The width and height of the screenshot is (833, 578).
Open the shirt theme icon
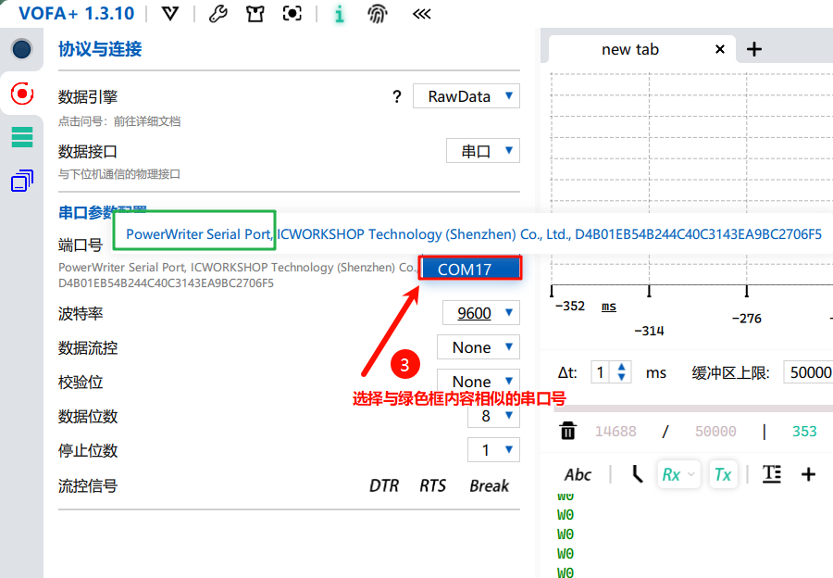[x=255, y=14]
